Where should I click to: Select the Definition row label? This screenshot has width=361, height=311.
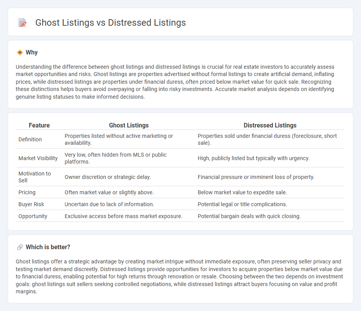coord(30,139)
